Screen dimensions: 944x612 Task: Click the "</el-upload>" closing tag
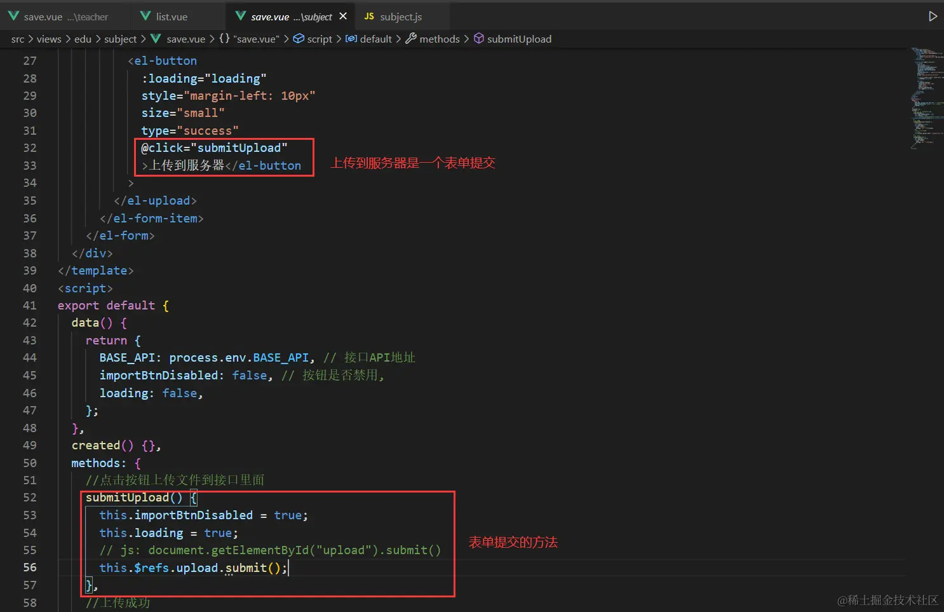[x=155, y=201]
